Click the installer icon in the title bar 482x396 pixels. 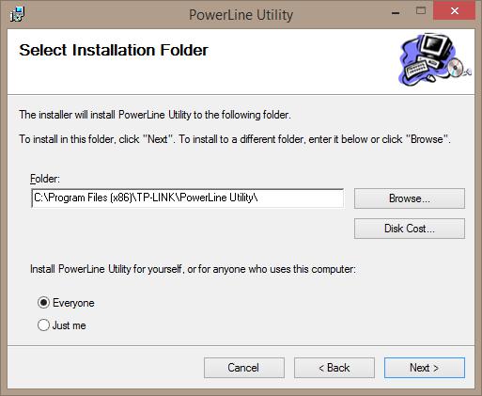[18, 14]
